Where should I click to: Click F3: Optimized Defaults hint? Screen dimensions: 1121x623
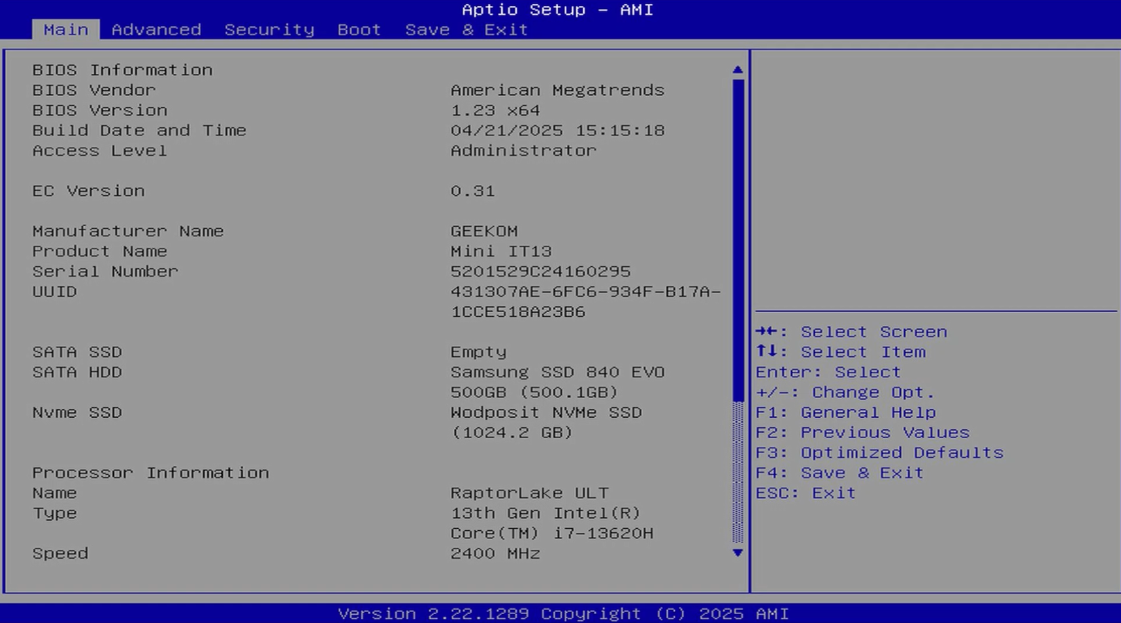[879, 452]
